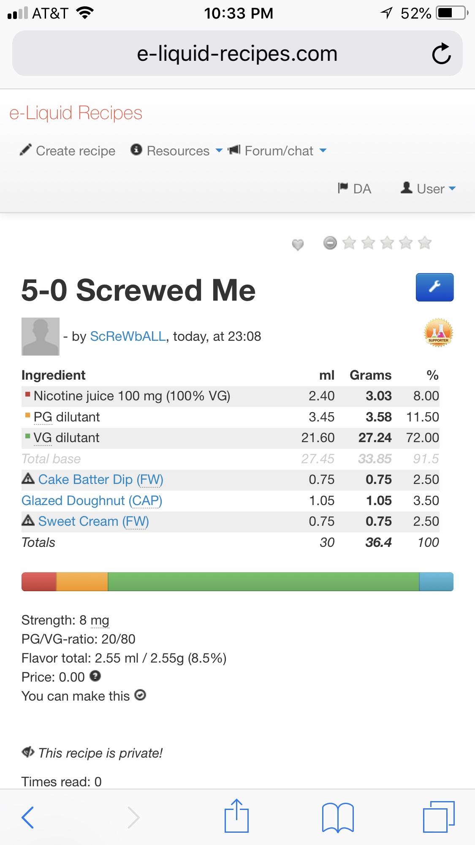Tap the Supporter badge icon
Viewport: 475px width, 845px height.
click(438, 333)
